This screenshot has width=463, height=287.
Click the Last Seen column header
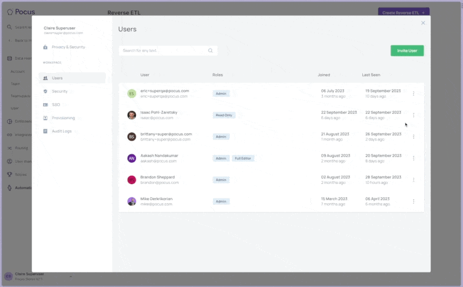[x=371, y=75]
